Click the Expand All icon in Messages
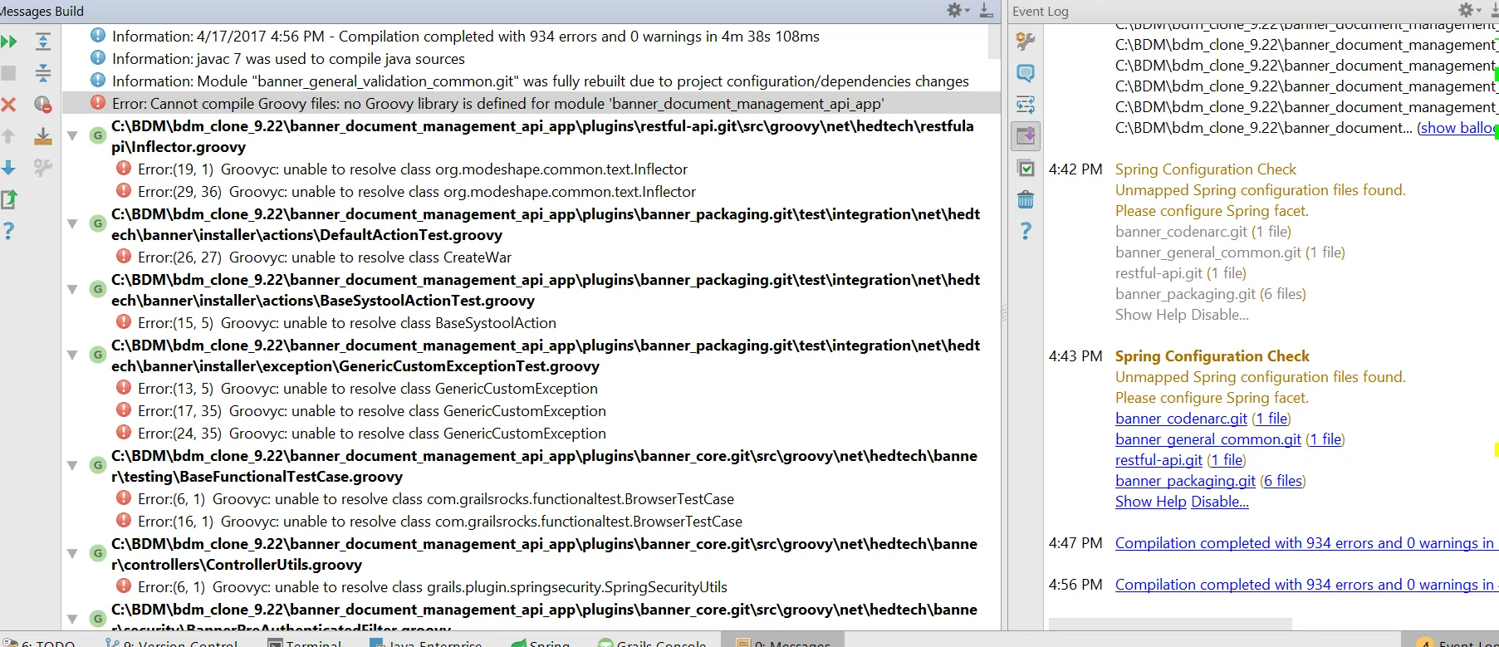 pos(43,42)
